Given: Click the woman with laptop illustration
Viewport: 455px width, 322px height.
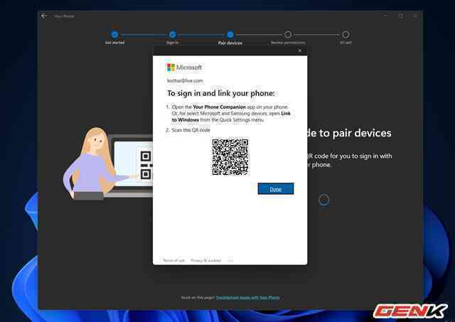Looking at the screenshot, I should 107,163.
